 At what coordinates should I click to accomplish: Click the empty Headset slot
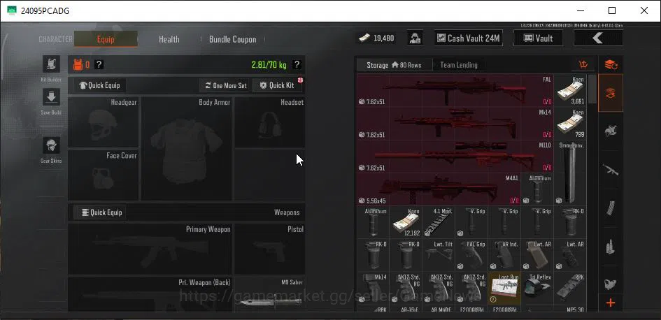(x=270, y=122)
